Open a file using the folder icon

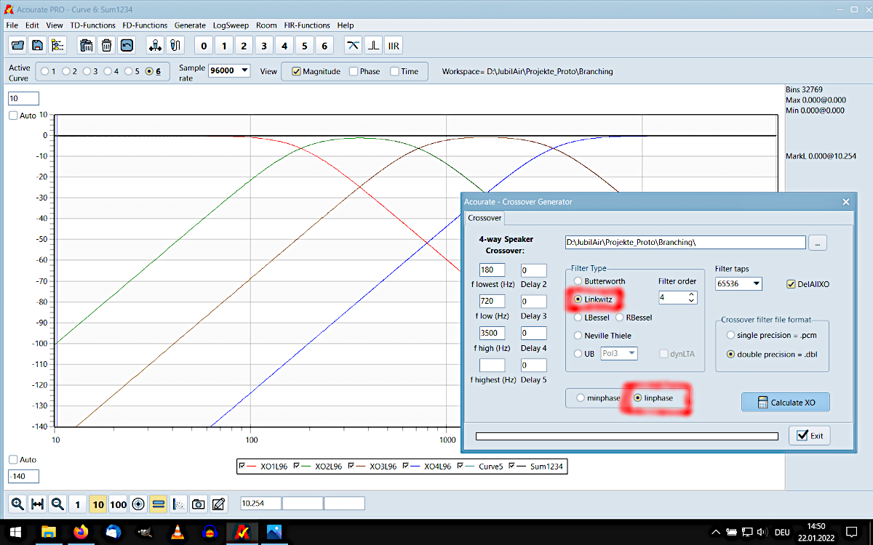(x=18, y=46)
